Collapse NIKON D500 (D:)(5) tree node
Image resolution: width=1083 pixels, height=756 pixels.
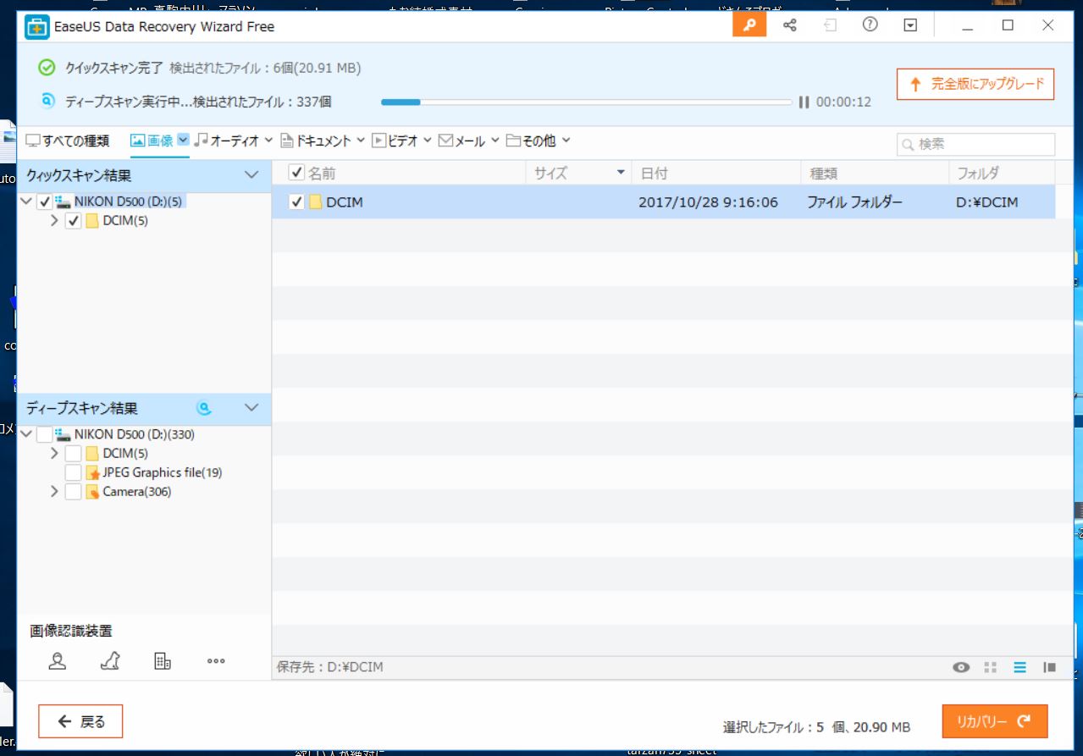tap(27, 201)
